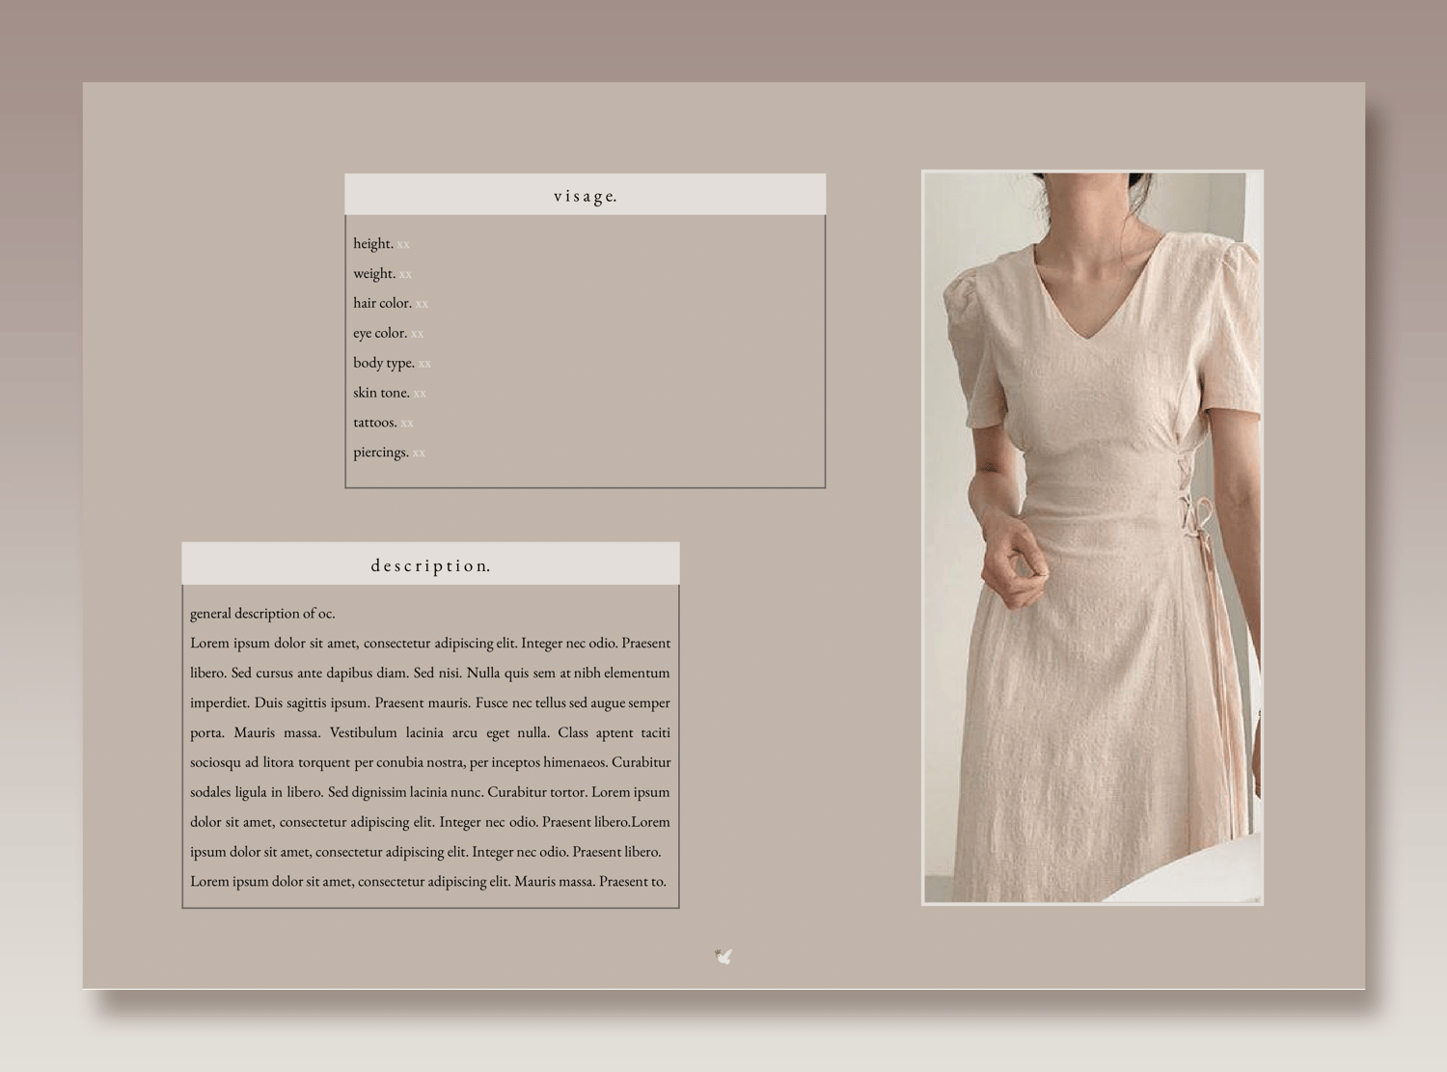Click the 'tattoos.' field line

384,423
